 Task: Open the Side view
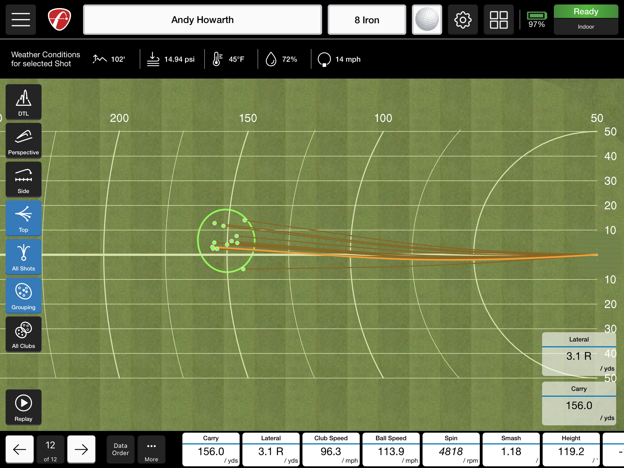(x=23, y=179)
